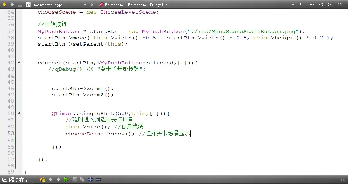Collapse the connect lambda at line 42

pos(19,63)
